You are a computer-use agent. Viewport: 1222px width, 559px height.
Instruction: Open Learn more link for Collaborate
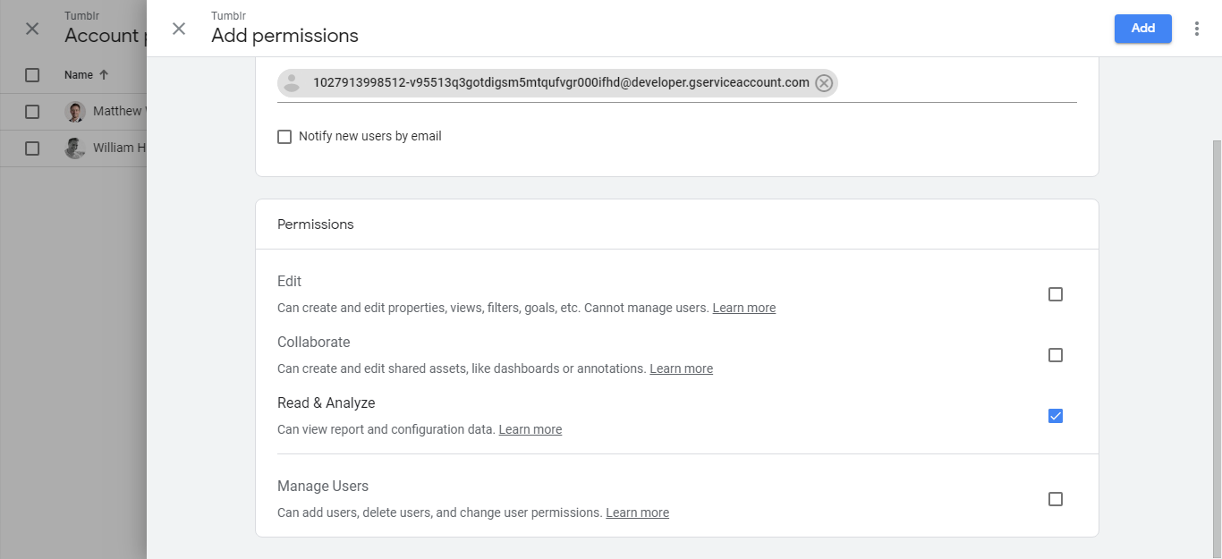pos(681,368)
